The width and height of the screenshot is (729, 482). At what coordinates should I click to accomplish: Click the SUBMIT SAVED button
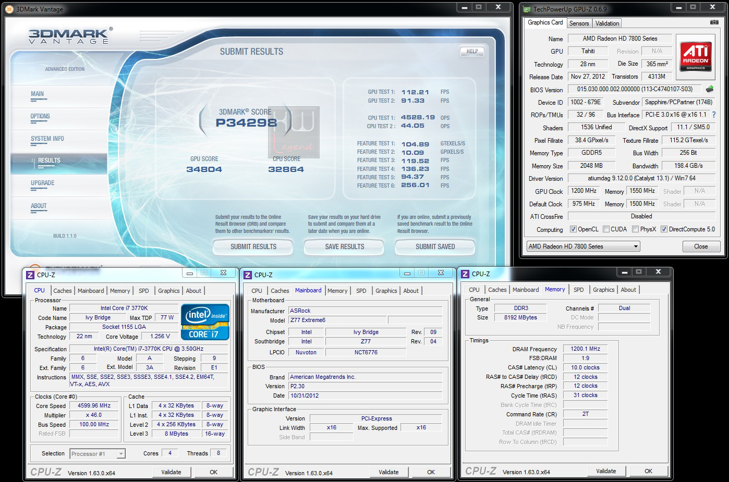click(x=435, y=246)
